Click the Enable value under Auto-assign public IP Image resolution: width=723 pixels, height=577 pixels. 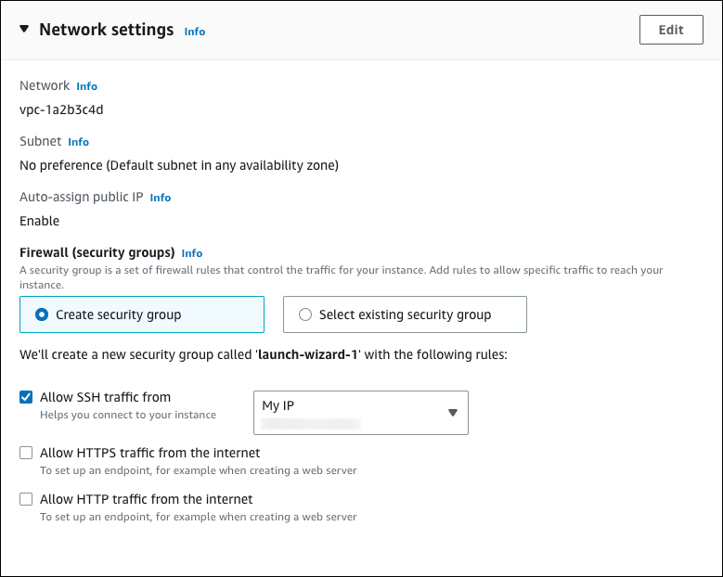[x=39, y=221]
